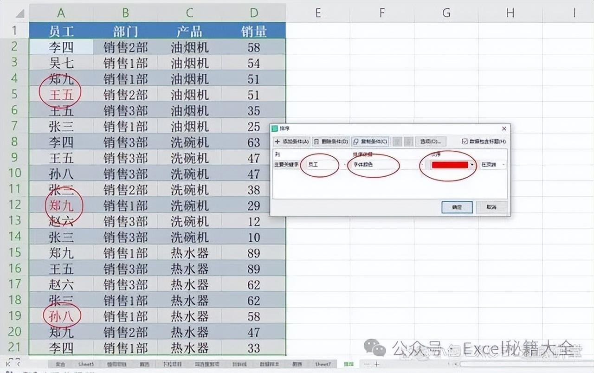Select column F header
Viewport: 594px width, 373px height.
coord(382,13)
